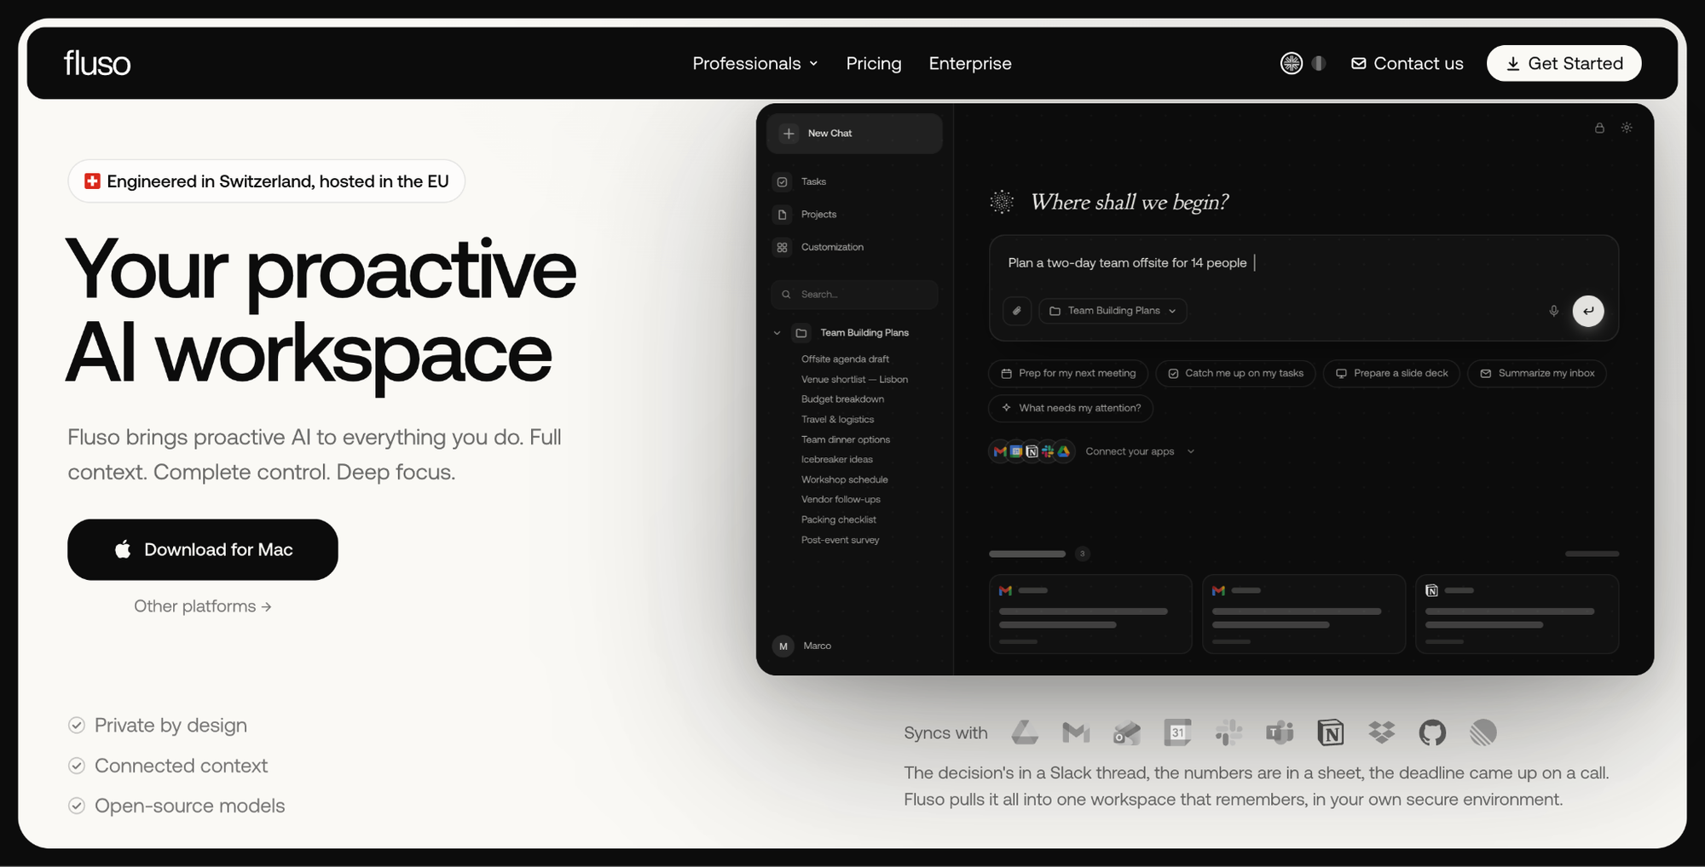The image size is (1705, 867).
Task: Open Projects in the sidebar
Action: click(818, 215)
